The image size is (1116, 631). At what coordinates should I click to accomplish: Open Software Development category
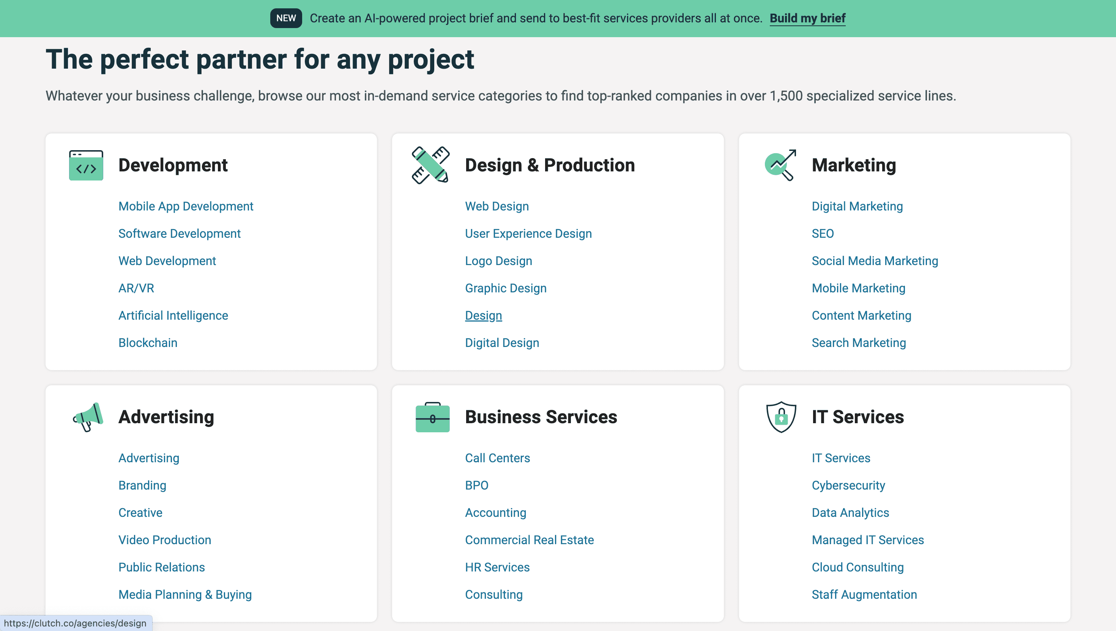pyautogui.click(x=179, y=234)
